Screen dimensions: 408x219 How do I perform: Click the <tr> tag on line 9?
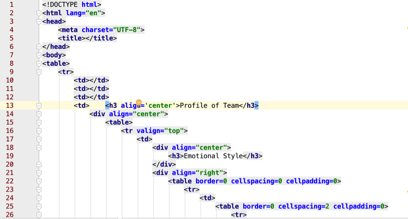pyautogui.click(x=66, y=71)
